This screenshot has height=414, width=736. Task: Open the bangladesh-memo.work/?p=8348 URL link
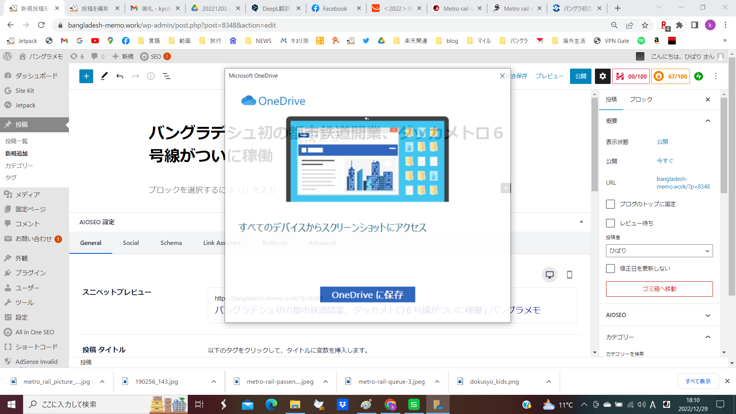point(683,183)
